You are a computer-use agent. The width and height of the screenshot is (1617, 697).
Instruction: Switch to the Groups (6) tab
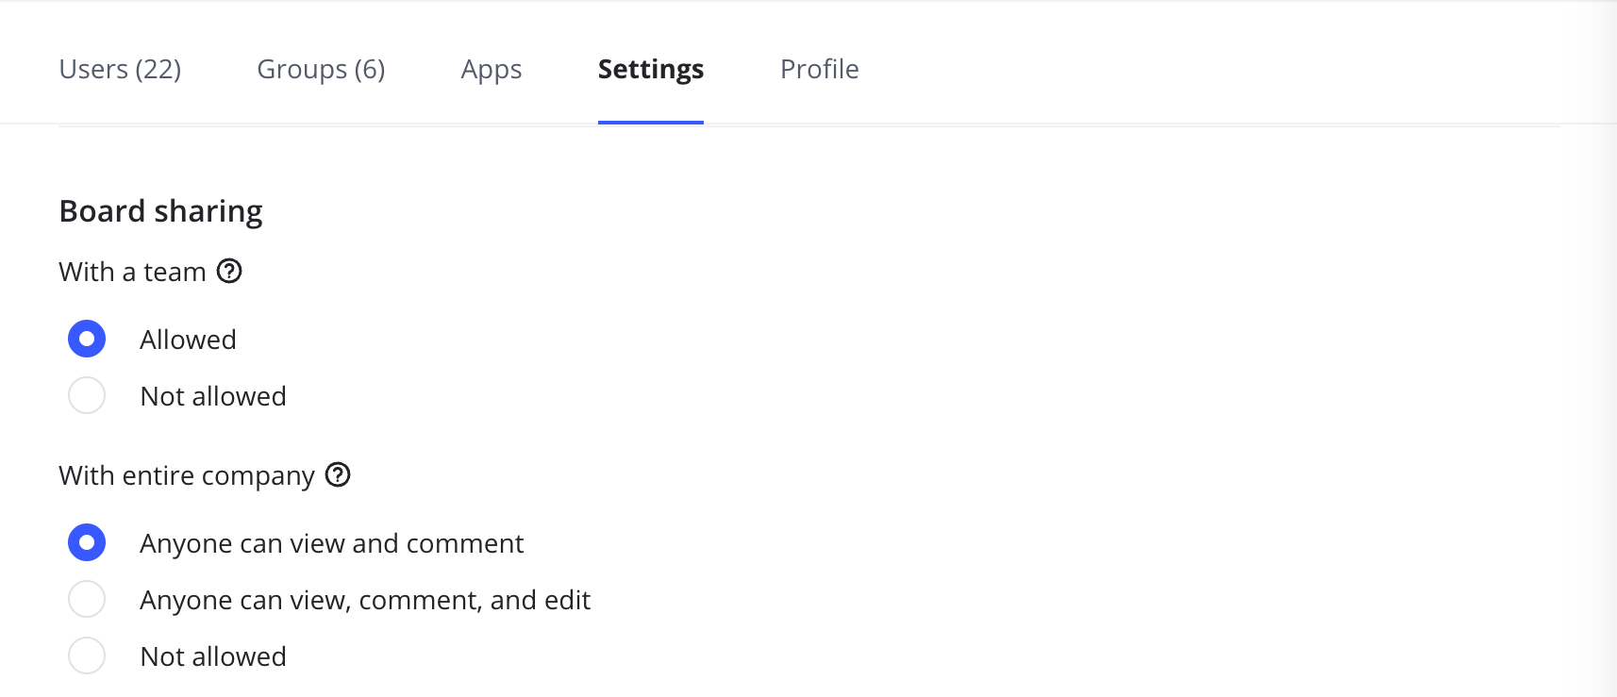pyautogui.click(x=321, y=69)
